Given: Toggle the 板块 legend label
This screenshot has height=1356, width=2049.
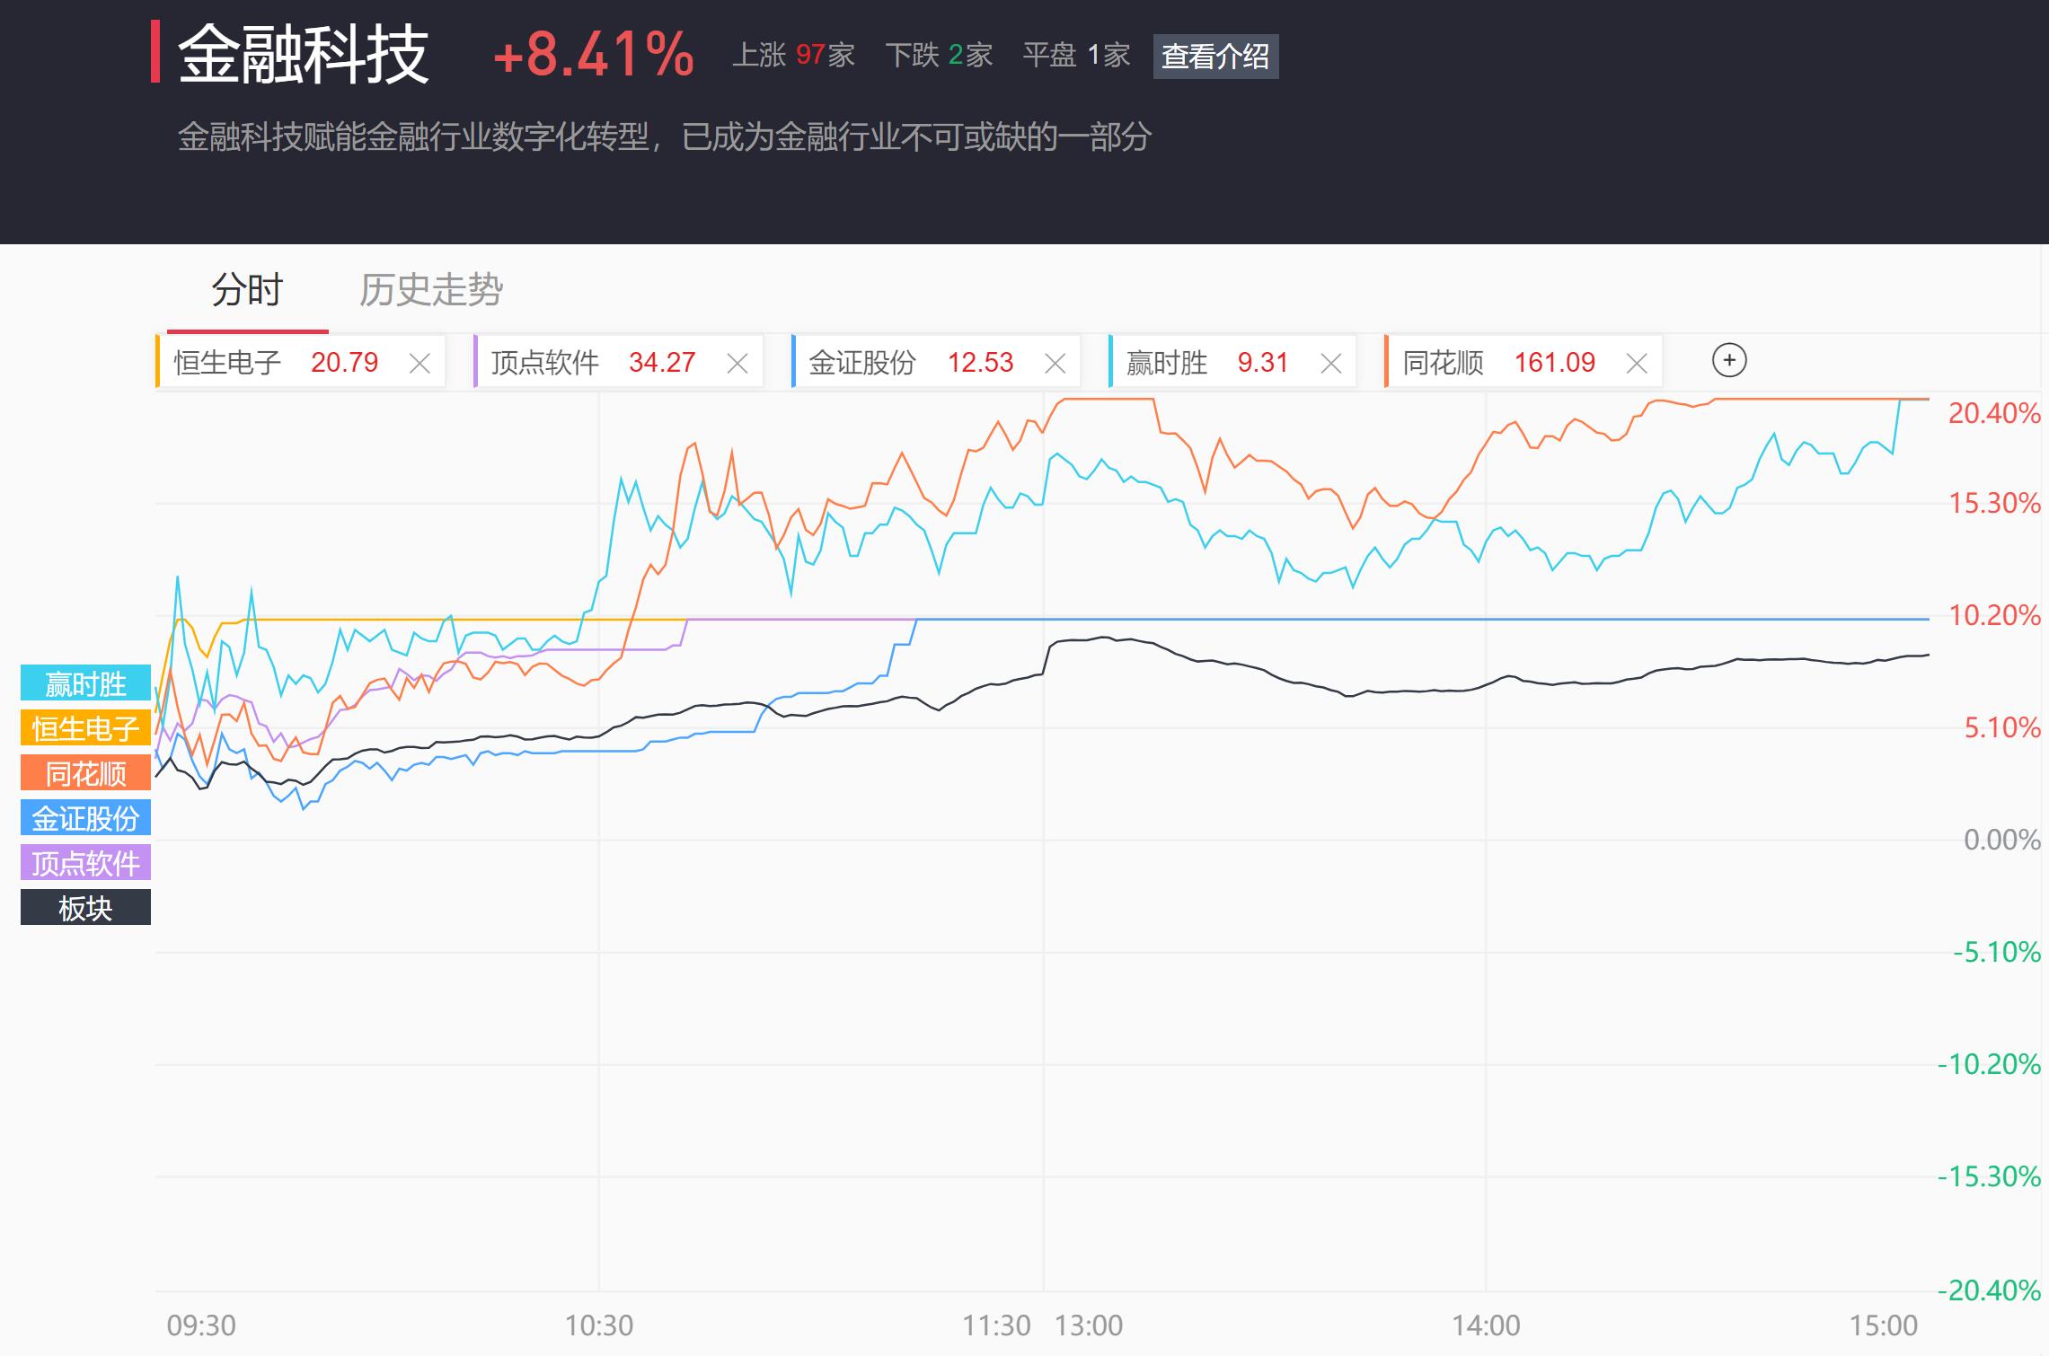Looking at the screenshot, I should [85, 908].
